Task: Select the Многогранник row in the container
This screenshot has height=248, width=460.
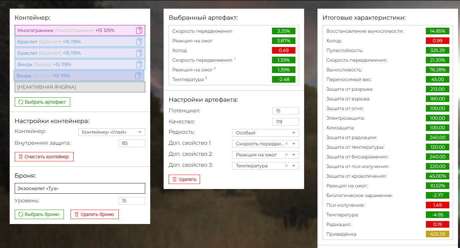Action: tap(80, 30)
